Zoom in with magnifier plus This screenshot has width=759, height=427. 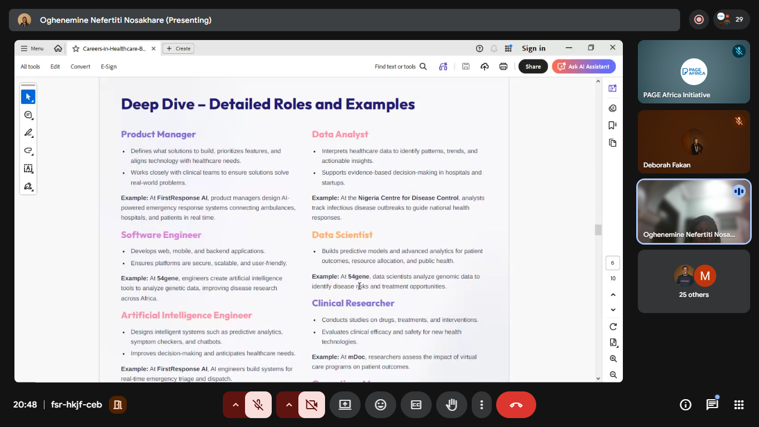(613, 359)
